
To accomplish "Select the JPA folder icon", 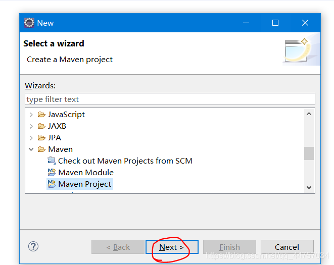I will click(x=41, y=138).
